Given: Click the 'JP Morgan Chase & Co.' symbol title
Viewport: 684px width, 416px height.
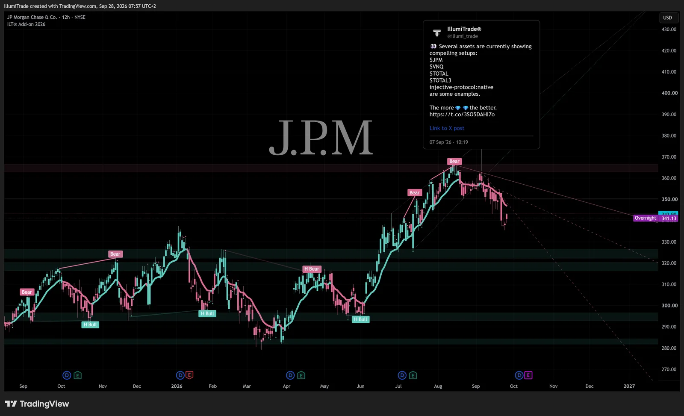Looking at the screenshot, I should tap(32, 17).
